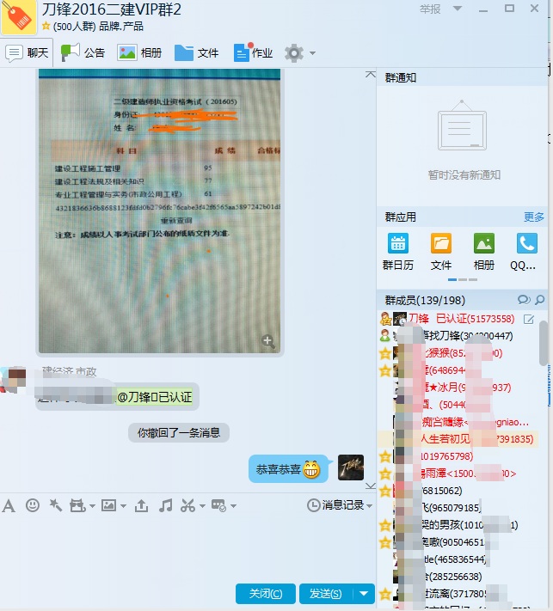Click the upload file arrow icon

tap(141, 505)
